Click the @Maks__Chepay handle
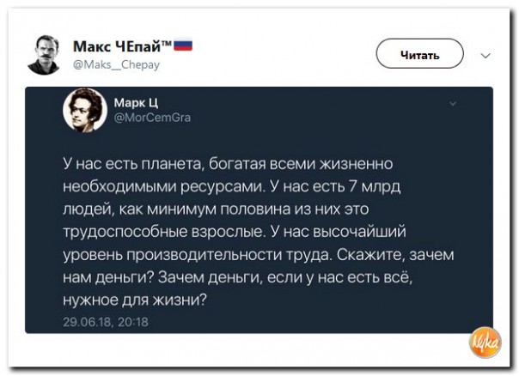The height and width of the screenshot is (376, 519). coord(117,64)
